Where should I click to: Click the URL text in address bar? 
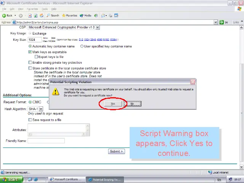tap(37, 22)
